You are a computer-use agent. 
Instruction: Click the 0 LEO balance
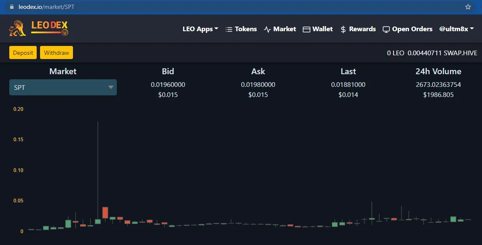point(396,53)
